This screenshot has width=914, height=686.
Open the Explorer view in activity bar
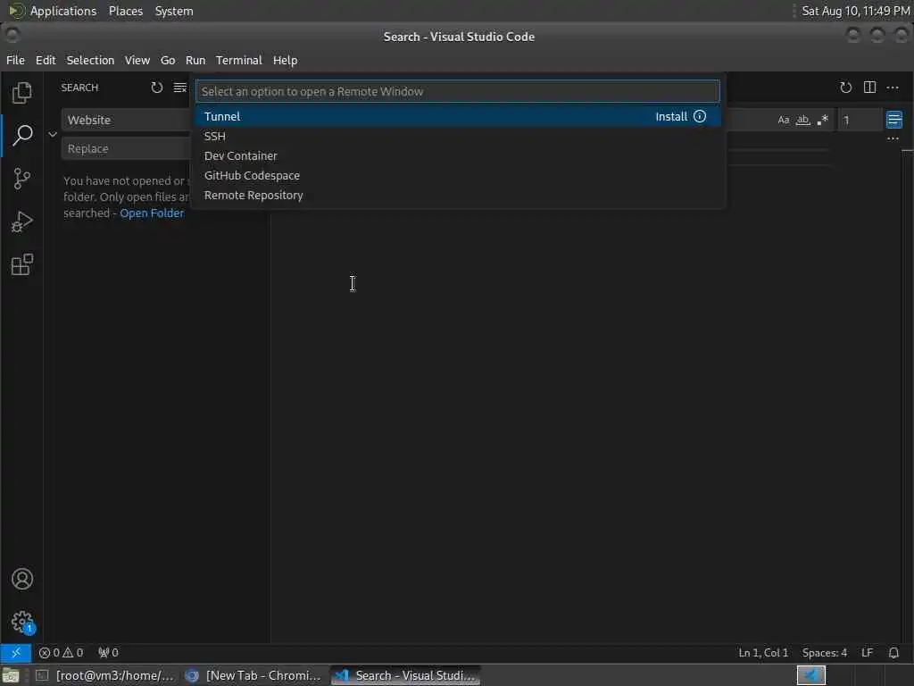tap(22, 93)
